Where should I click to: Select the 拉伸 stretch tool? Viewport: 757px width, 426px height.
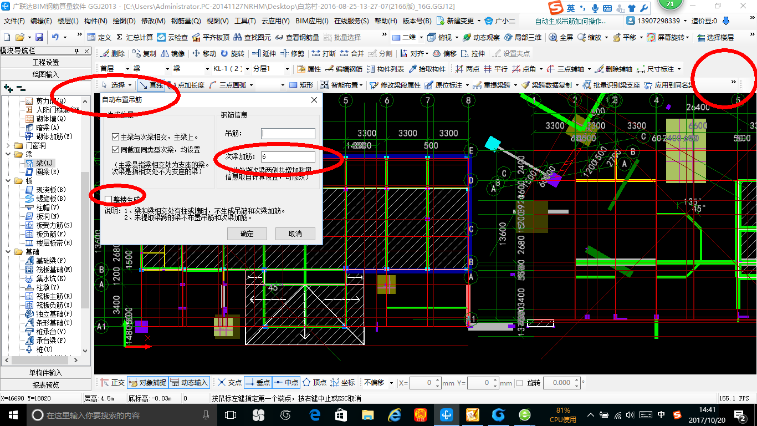point(473,53)
